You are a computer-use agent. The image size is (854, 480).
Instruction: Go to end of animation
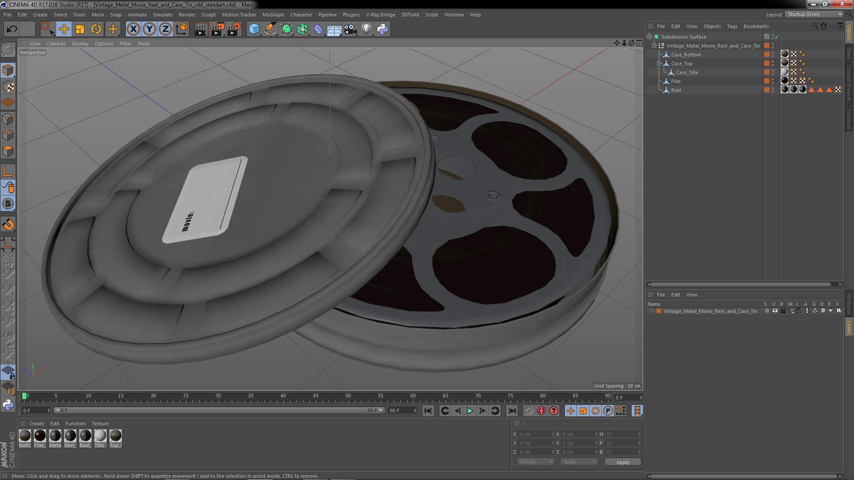point(512,411)
